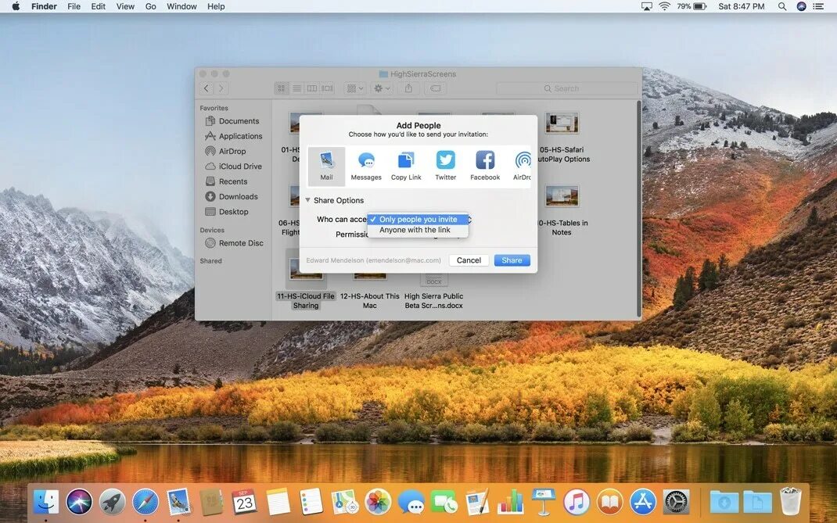Click the Share button to send invitation
Screen dimensions: 837x523
[512, 260]
